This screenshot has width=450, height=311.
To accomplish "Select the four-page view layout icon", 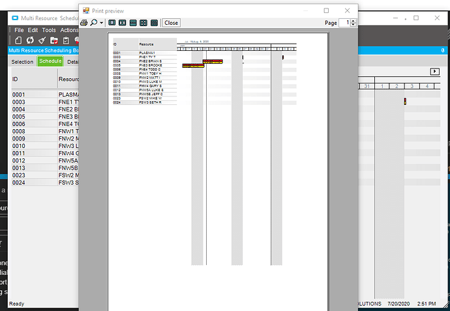I will pyautogui.click(x=143, y=23).
